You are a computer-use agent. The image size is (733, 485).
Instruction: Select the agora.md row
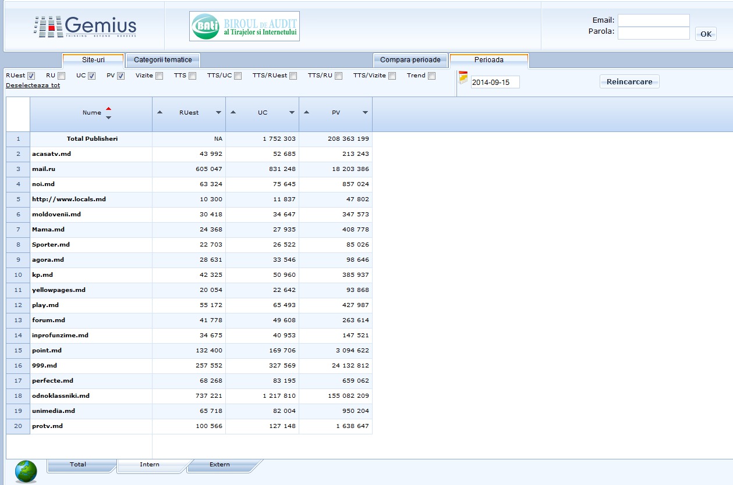coord(189,260)
